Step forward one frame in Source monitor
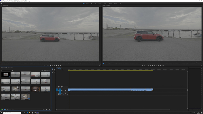The height and width of the screenshot is (114, 203). pyautogui.click(x=53, y=65)
